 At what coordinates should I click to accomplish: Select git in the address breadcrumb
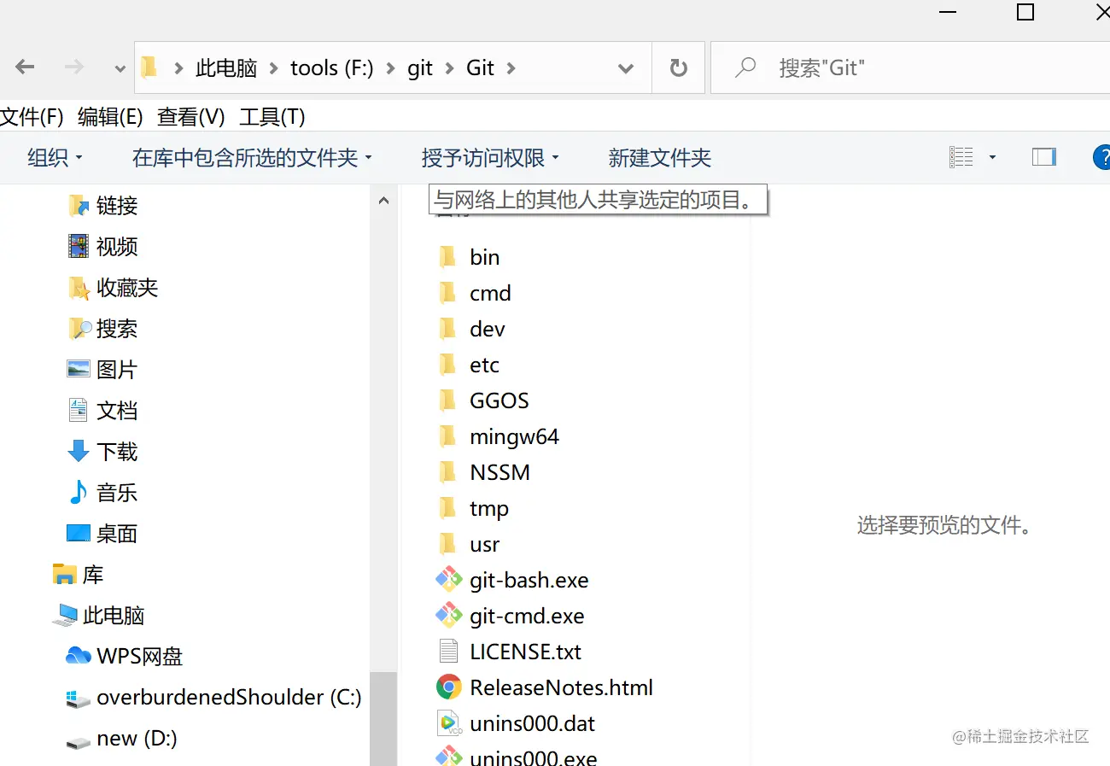(x=420, y=68)
